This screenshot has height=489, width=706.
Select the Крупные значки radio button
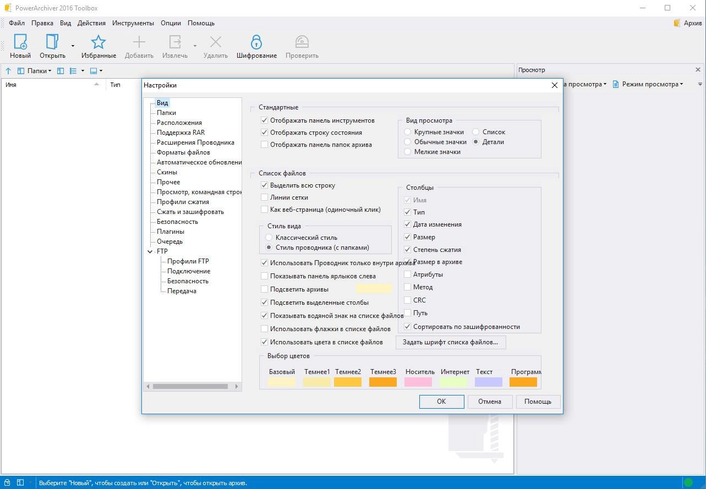pos(408,132)
